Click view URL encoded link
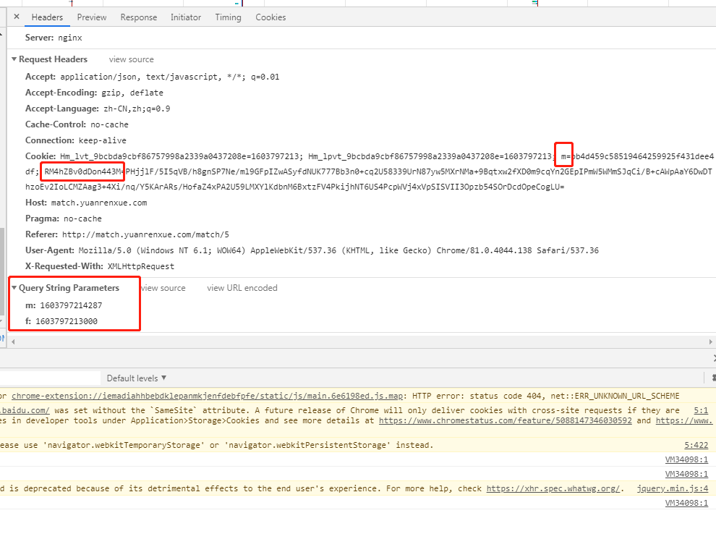 tap(242, 288)
